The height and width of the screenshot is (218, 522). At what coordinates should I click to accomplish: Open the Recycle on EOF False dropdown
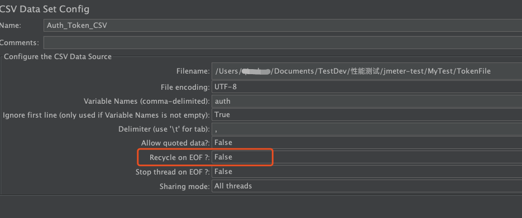pyautogui.click(x=367, y=157)
